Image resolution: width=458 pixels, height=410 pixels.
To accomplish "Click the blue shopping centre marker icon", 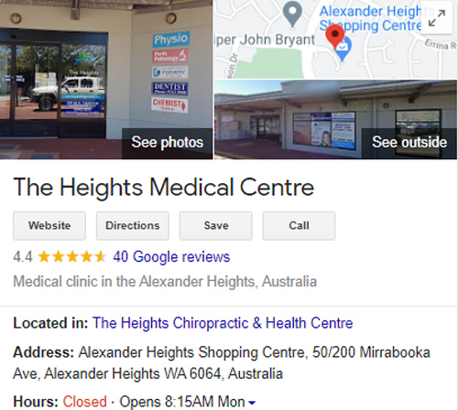I will click(x=343, y=50).
